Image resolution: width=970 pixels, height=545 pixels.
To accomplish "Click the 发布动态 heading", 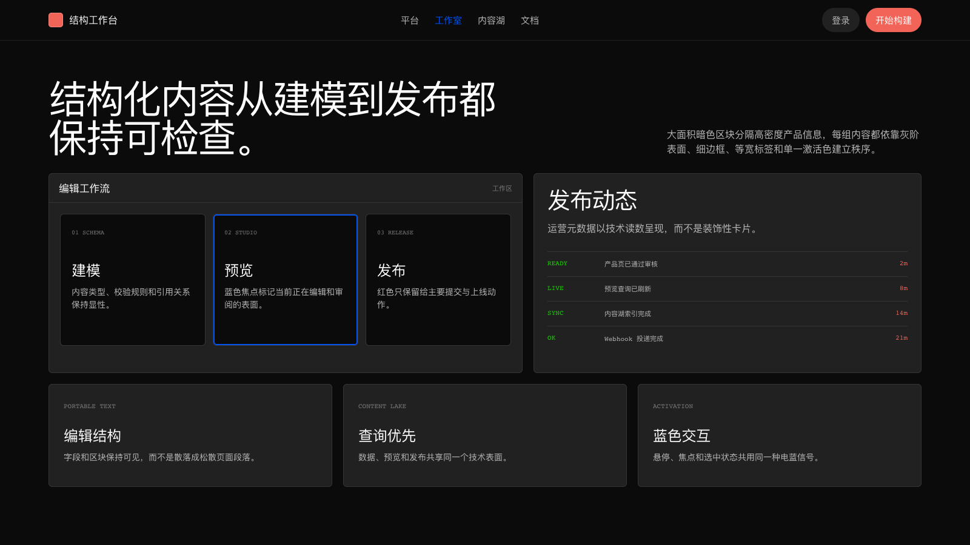I will point(592,200).
